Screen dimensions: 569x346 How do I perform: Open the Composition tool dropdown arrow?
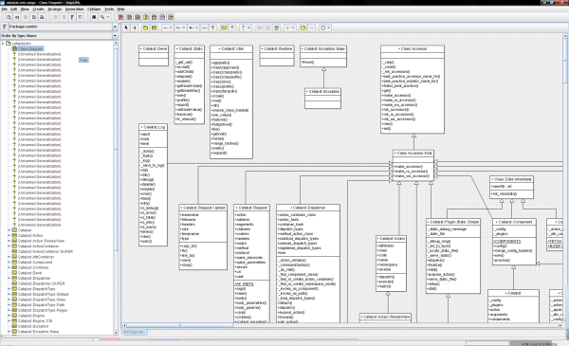(x=196, y=27)
